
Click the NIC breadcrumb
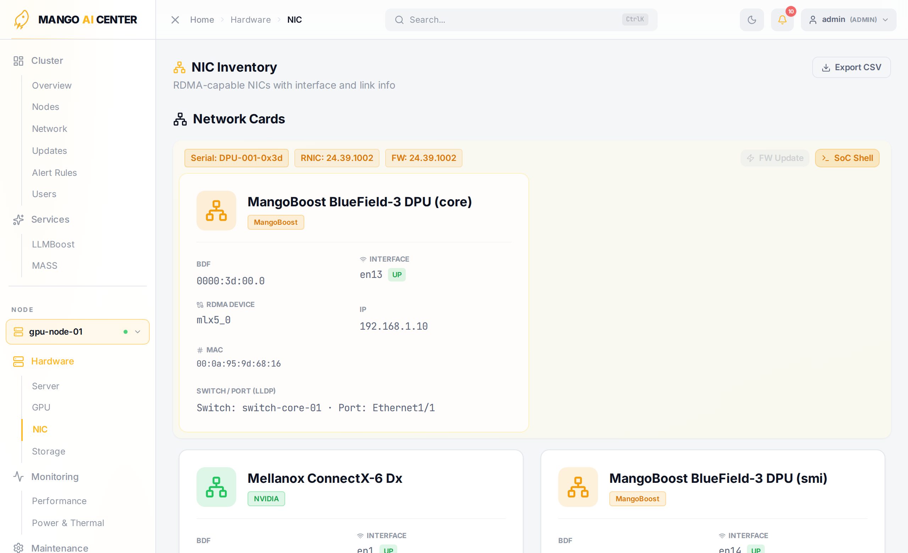pos(294,19)
